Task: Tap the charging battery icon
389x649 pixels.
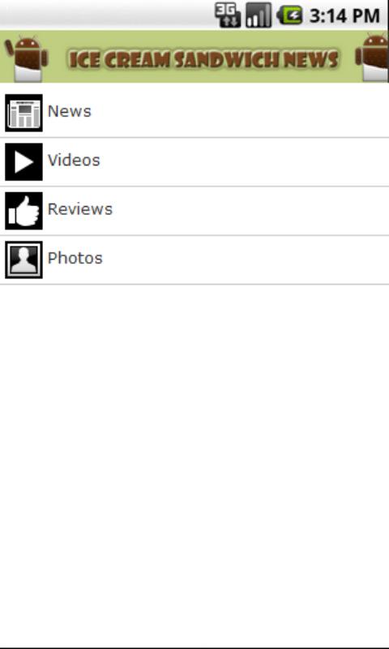Action: (290, 15)
